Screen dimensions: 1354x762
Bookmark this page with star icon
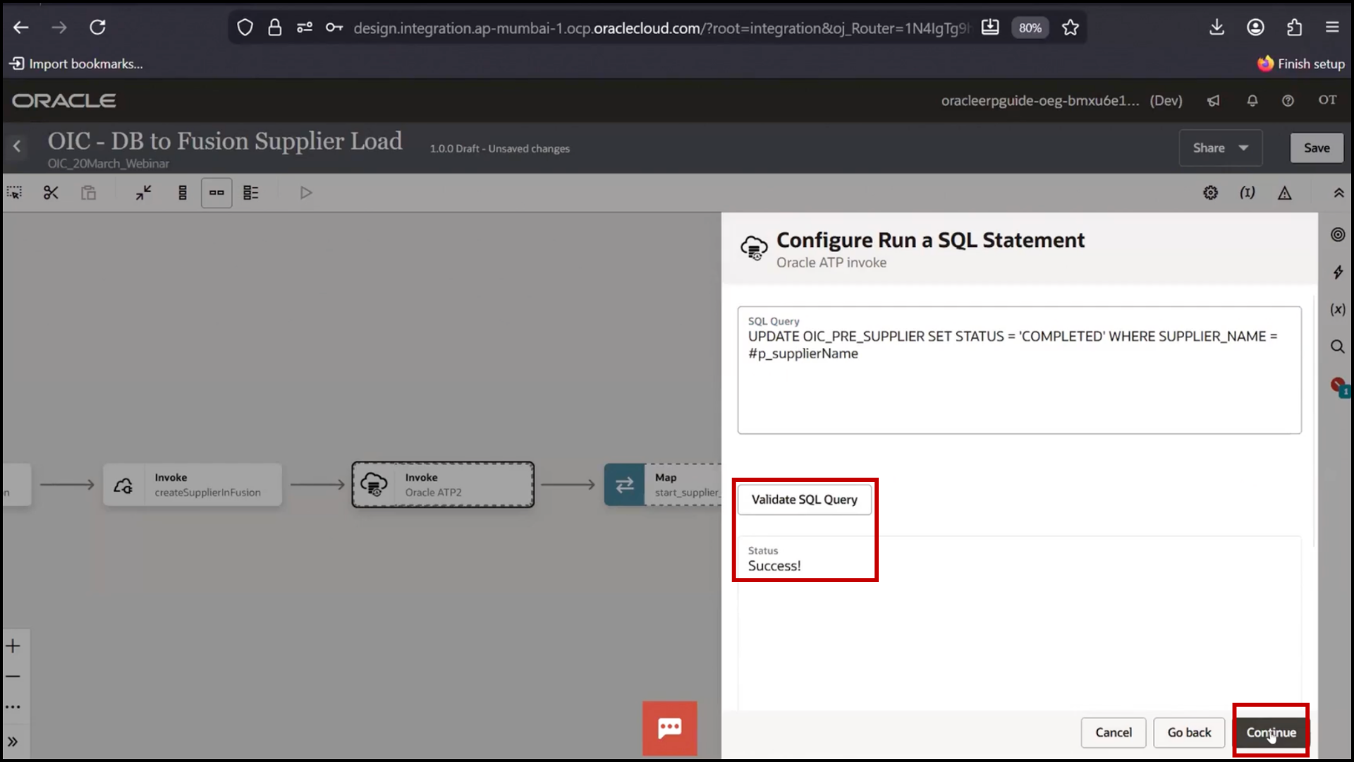click(1071, 28)
